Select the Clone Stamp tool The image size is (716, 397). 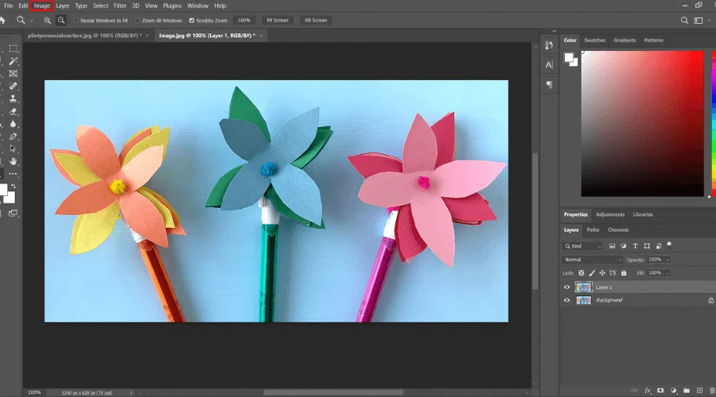click(x=14, y=98)
